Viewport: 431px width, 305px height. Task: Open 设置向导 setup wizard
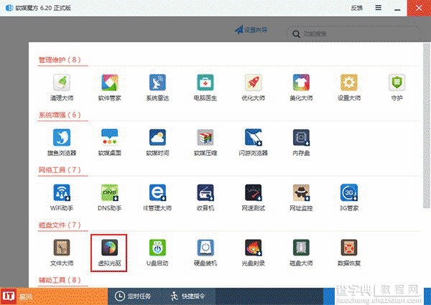(x=251, y=29)
